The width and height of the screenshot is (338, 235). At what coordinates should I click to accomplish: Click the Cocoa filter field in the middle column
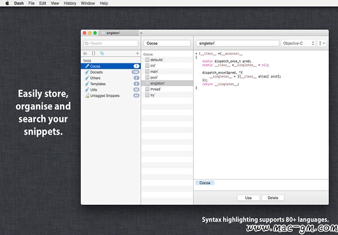pos(167,43)
